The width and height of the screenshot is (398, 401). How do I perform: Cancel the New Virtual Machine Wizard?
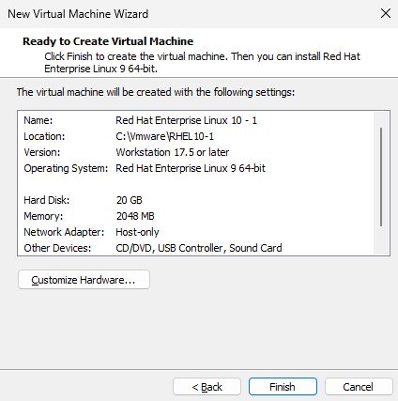point(359,387)
